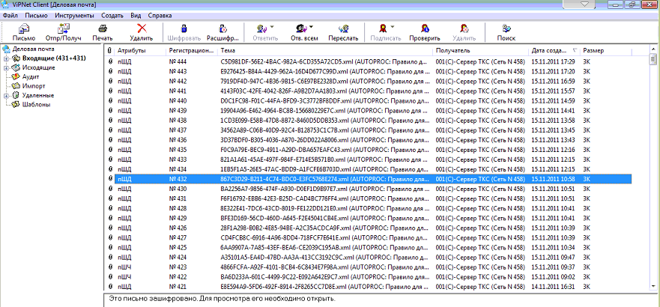Select message № 430
The width and height of the screenshot is (660, 307).
point(369,189)
